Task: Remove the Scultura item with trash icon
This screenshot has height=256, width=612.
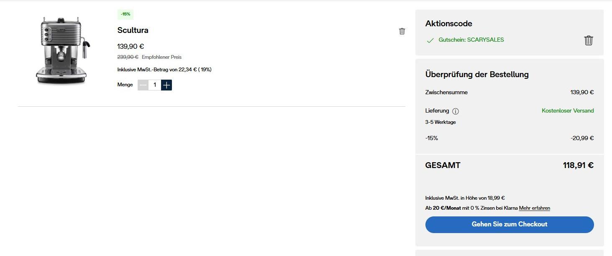Action: pos(402,31)
